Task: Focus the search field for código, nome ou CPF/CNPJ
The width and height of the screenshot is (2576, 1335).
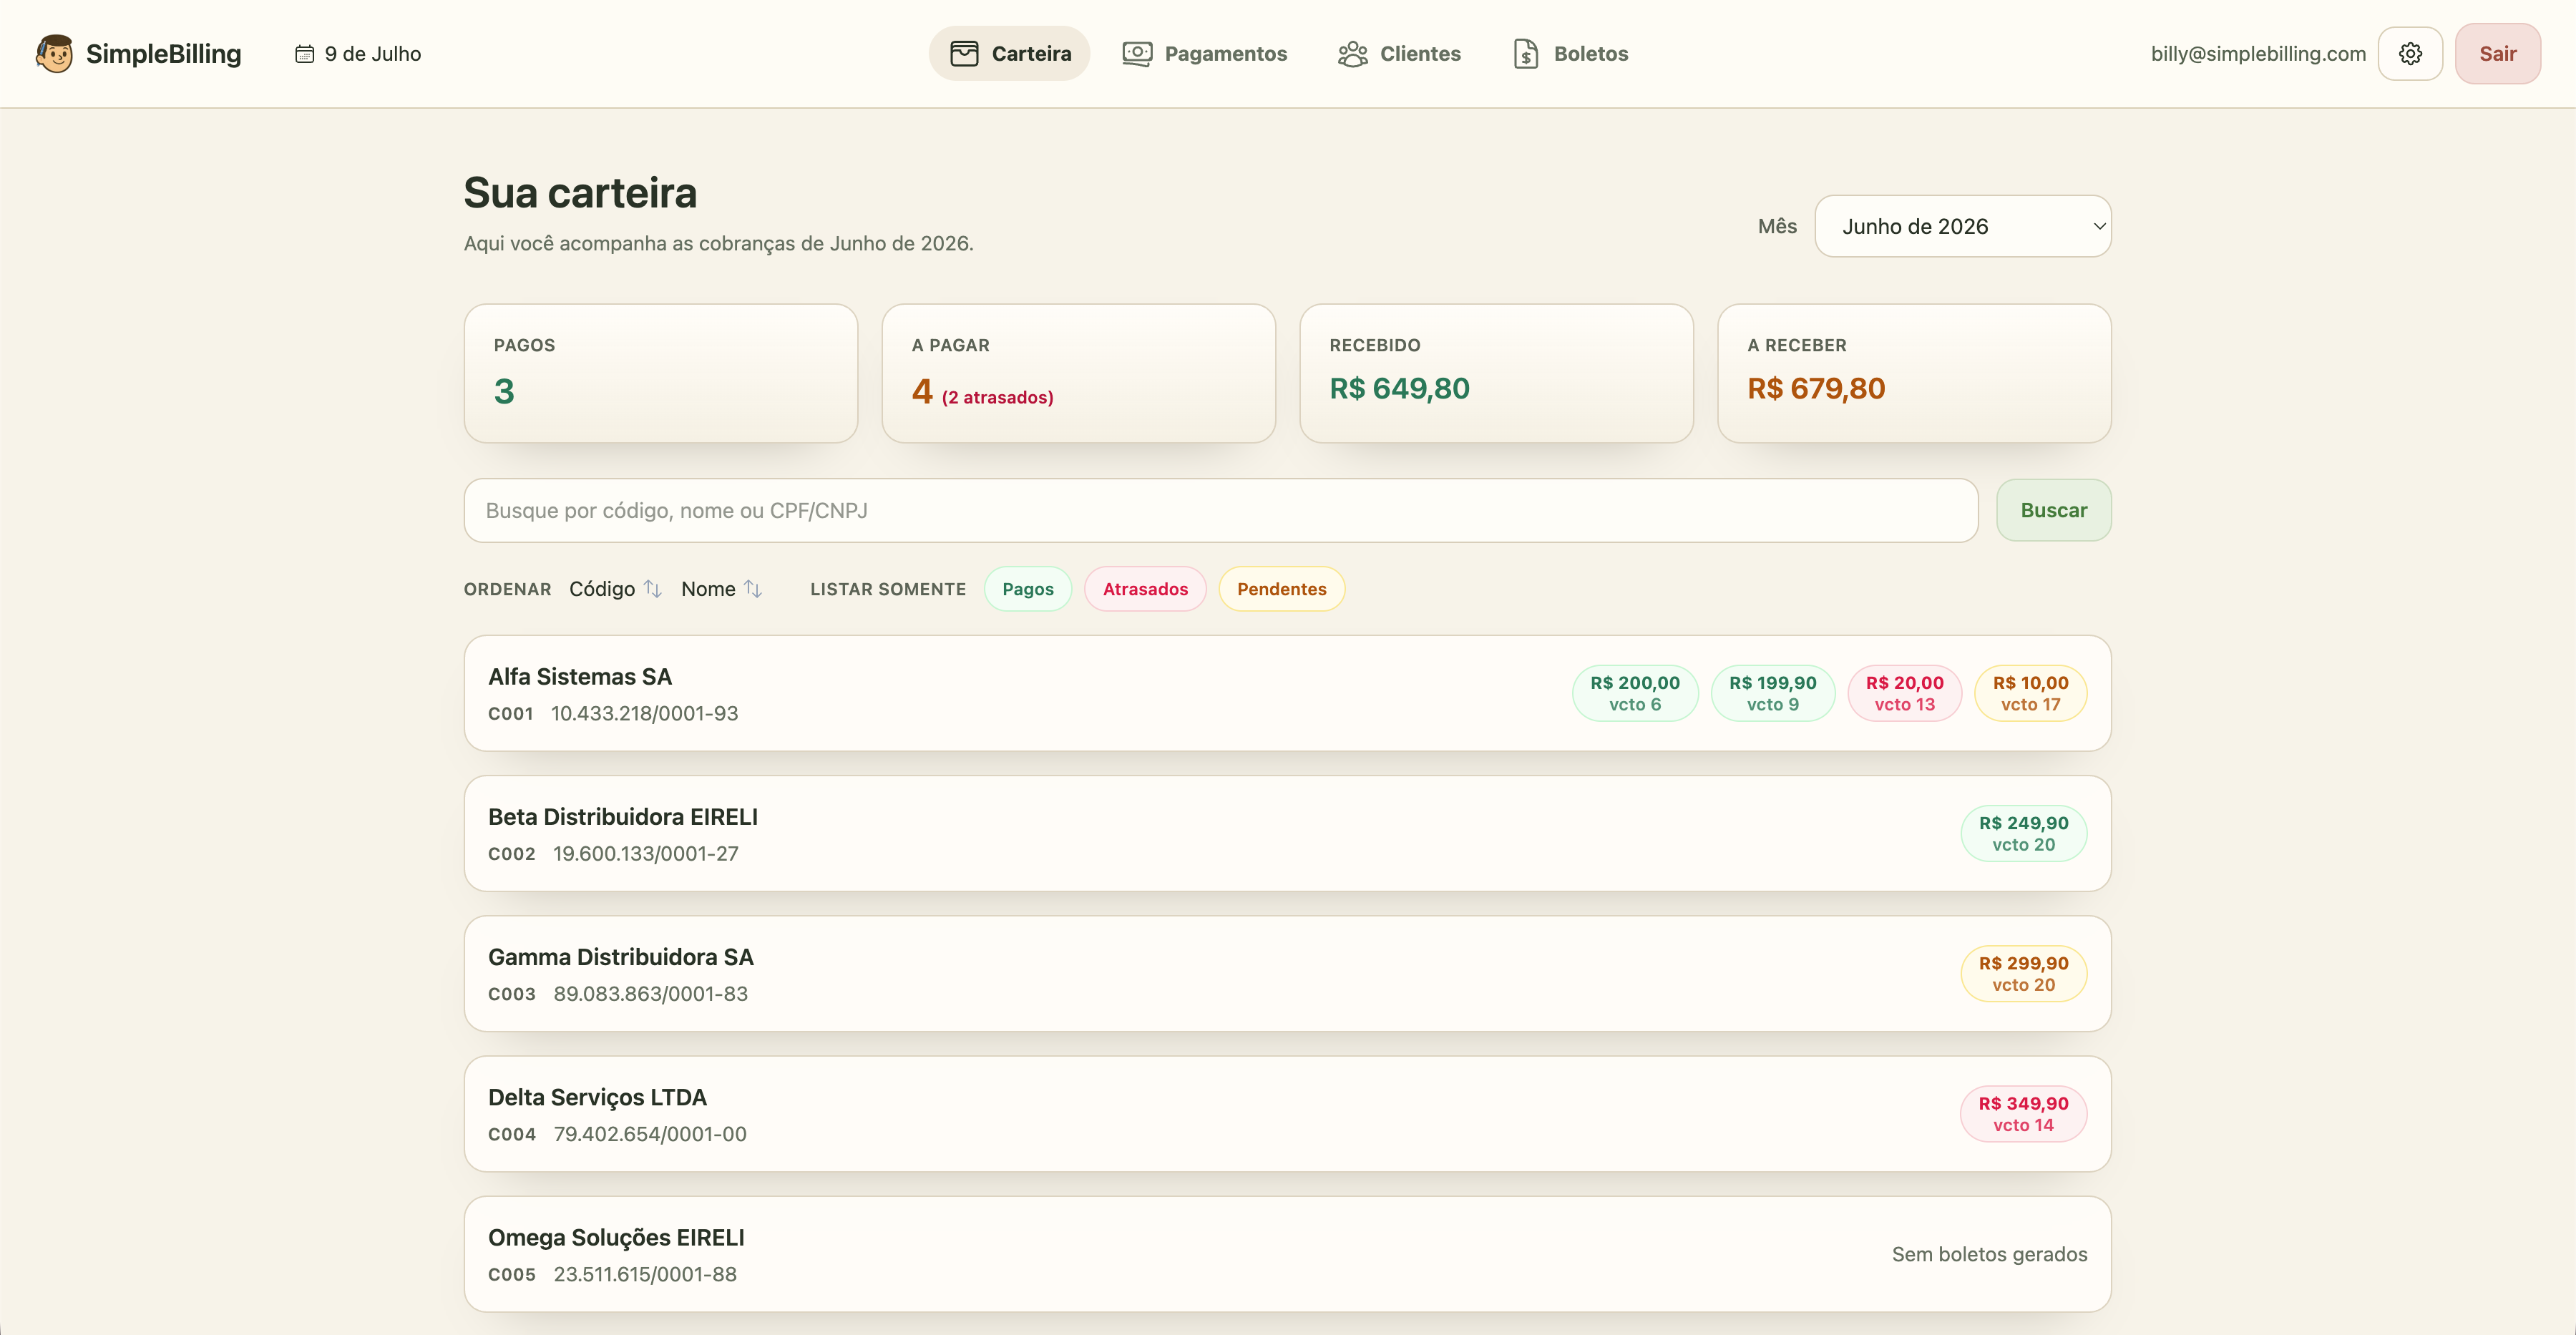Action: 1220,510
